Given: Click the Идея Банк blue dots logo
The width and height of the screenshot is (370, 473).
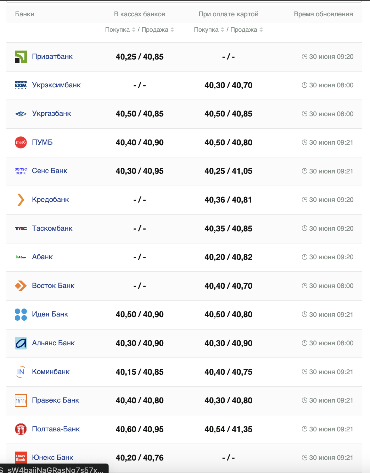Looking at the screenshot, I should [21, 314].
